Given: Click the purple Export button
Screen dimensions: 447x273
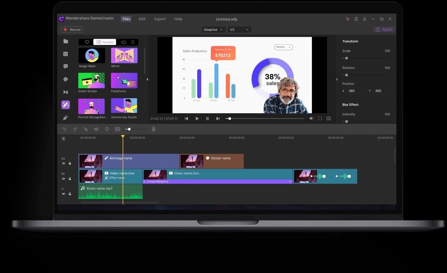Looking at the screenshot, I should coord(384,30).
